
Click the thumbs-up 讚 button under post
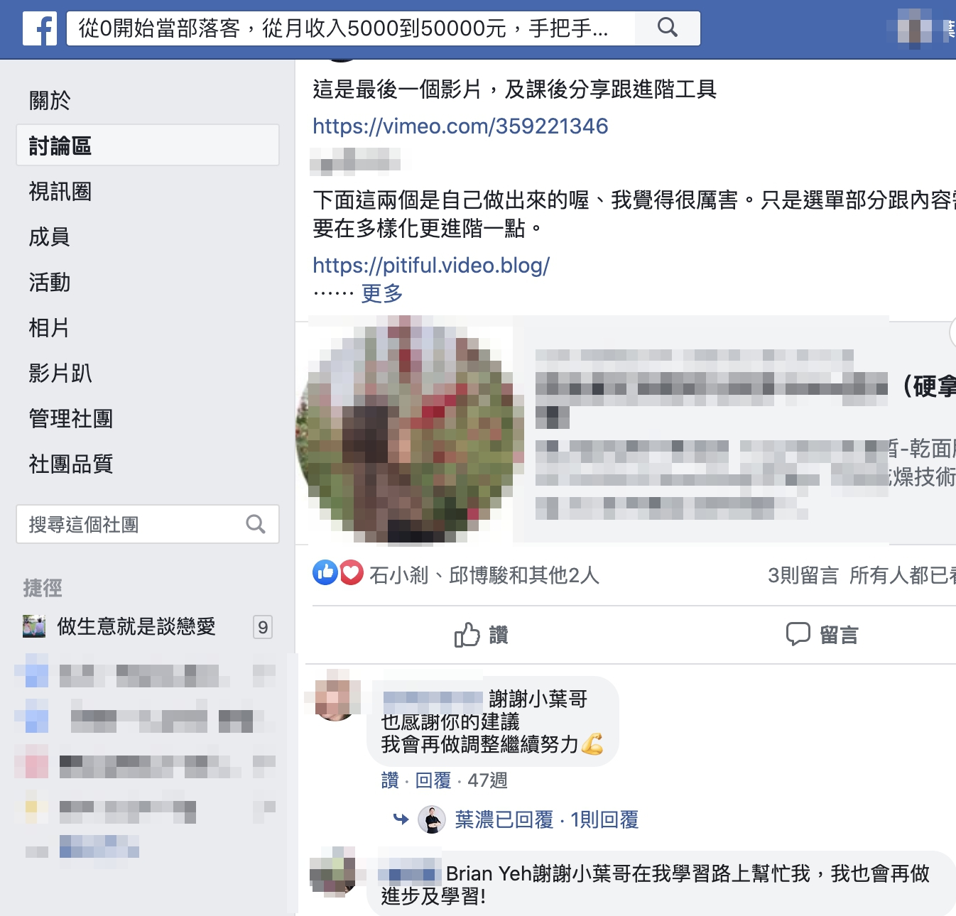(482, 635)
